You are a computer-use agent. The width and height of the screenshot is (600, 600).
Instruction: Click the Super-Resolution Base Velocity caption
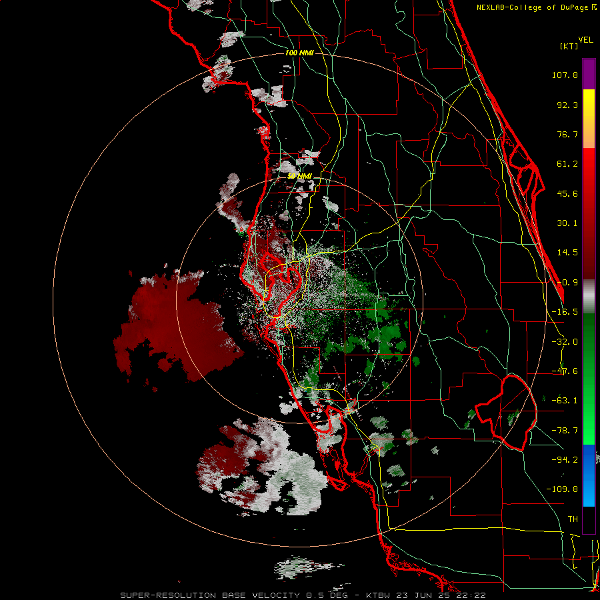pos(303,595)
